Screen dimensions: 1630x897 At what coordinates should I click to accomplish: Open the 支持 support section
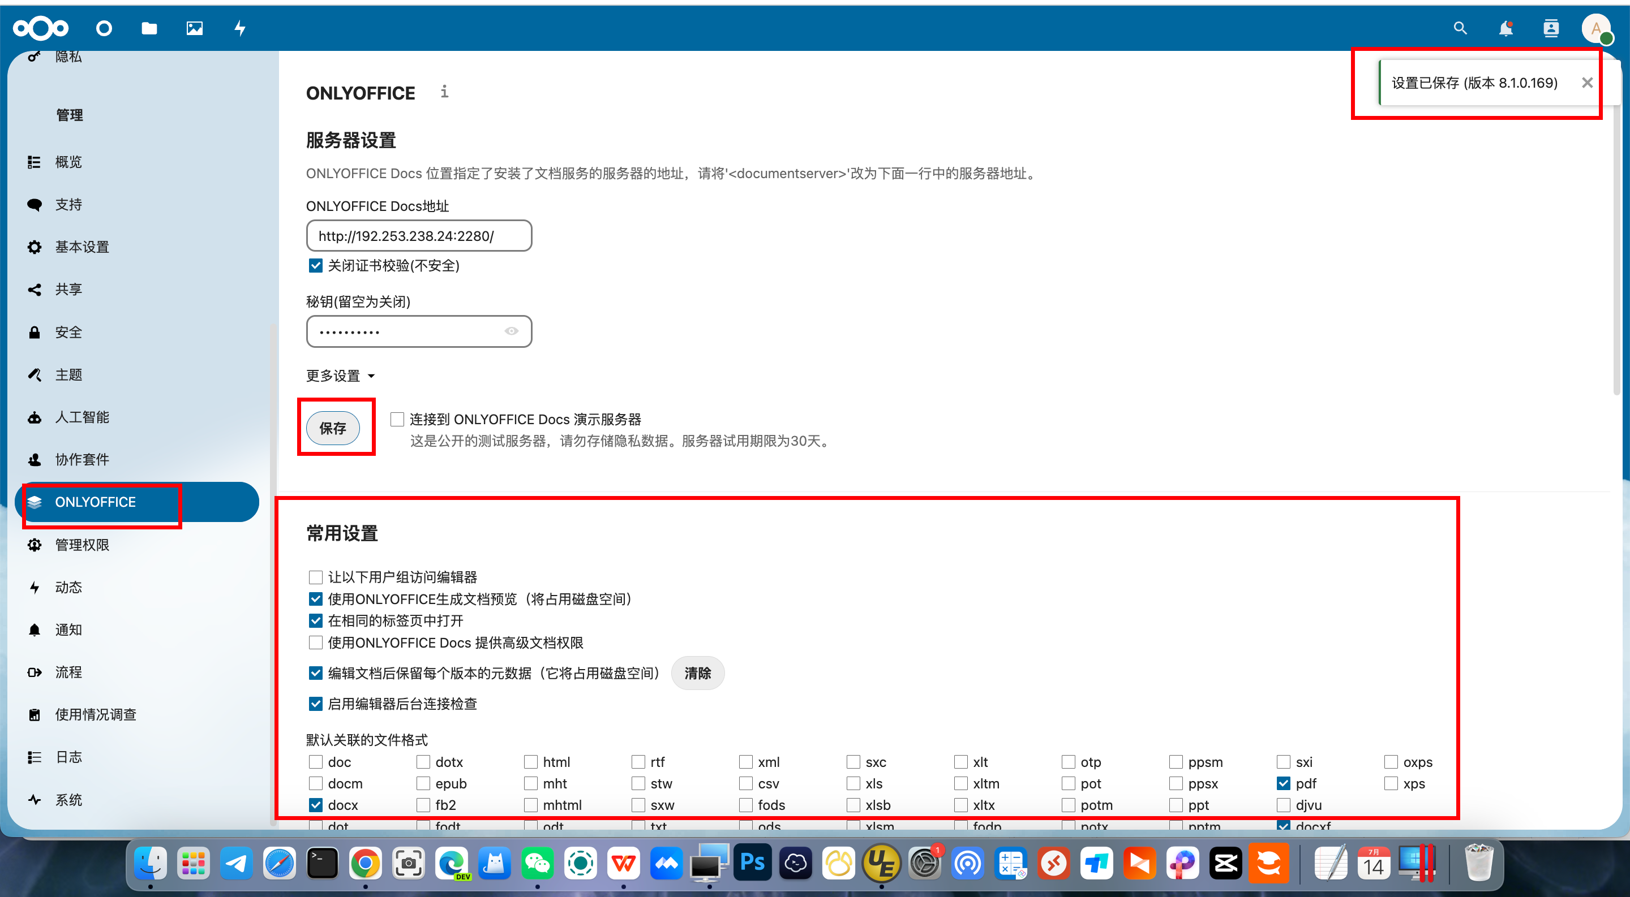(136, 204)
